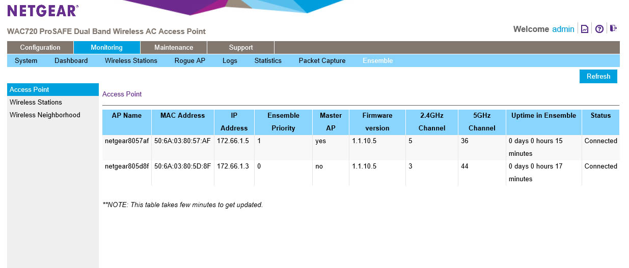Screen dimensions: 629x268
Task: Open the Support tab
Action: click(x=241, y=47)
